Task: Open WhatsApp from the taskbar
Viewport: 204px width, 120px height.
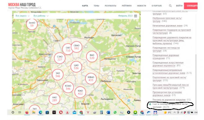Action: [x=115, y=112]
